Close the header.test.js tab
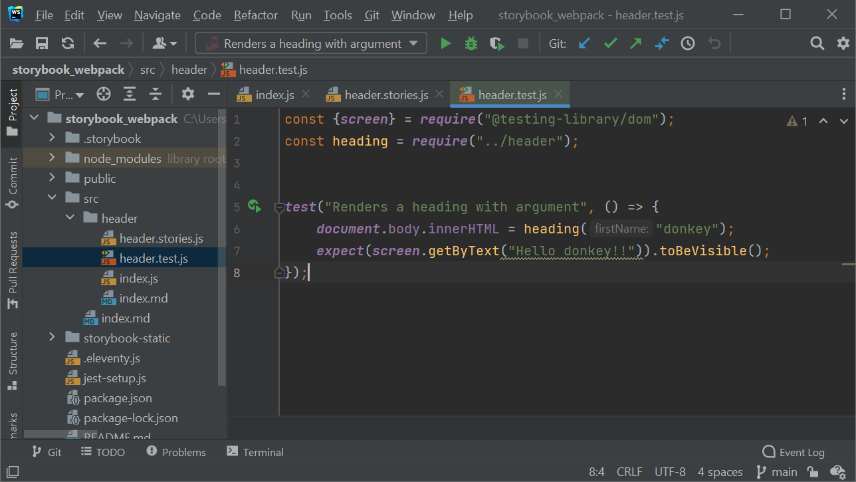Screen dimensions: 856x482 click(558, 94)
